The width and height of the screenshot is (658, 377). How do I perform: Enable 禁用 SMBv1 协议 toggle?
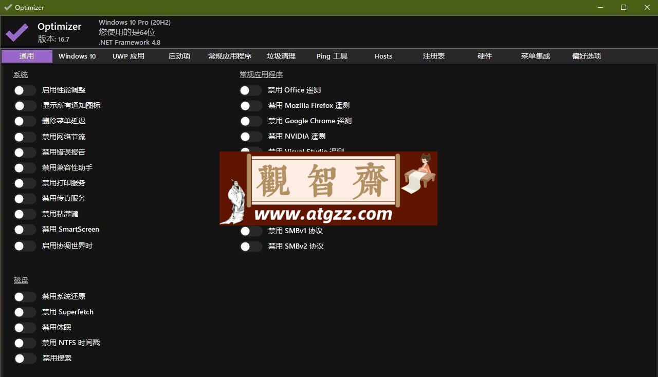point(251,231)
